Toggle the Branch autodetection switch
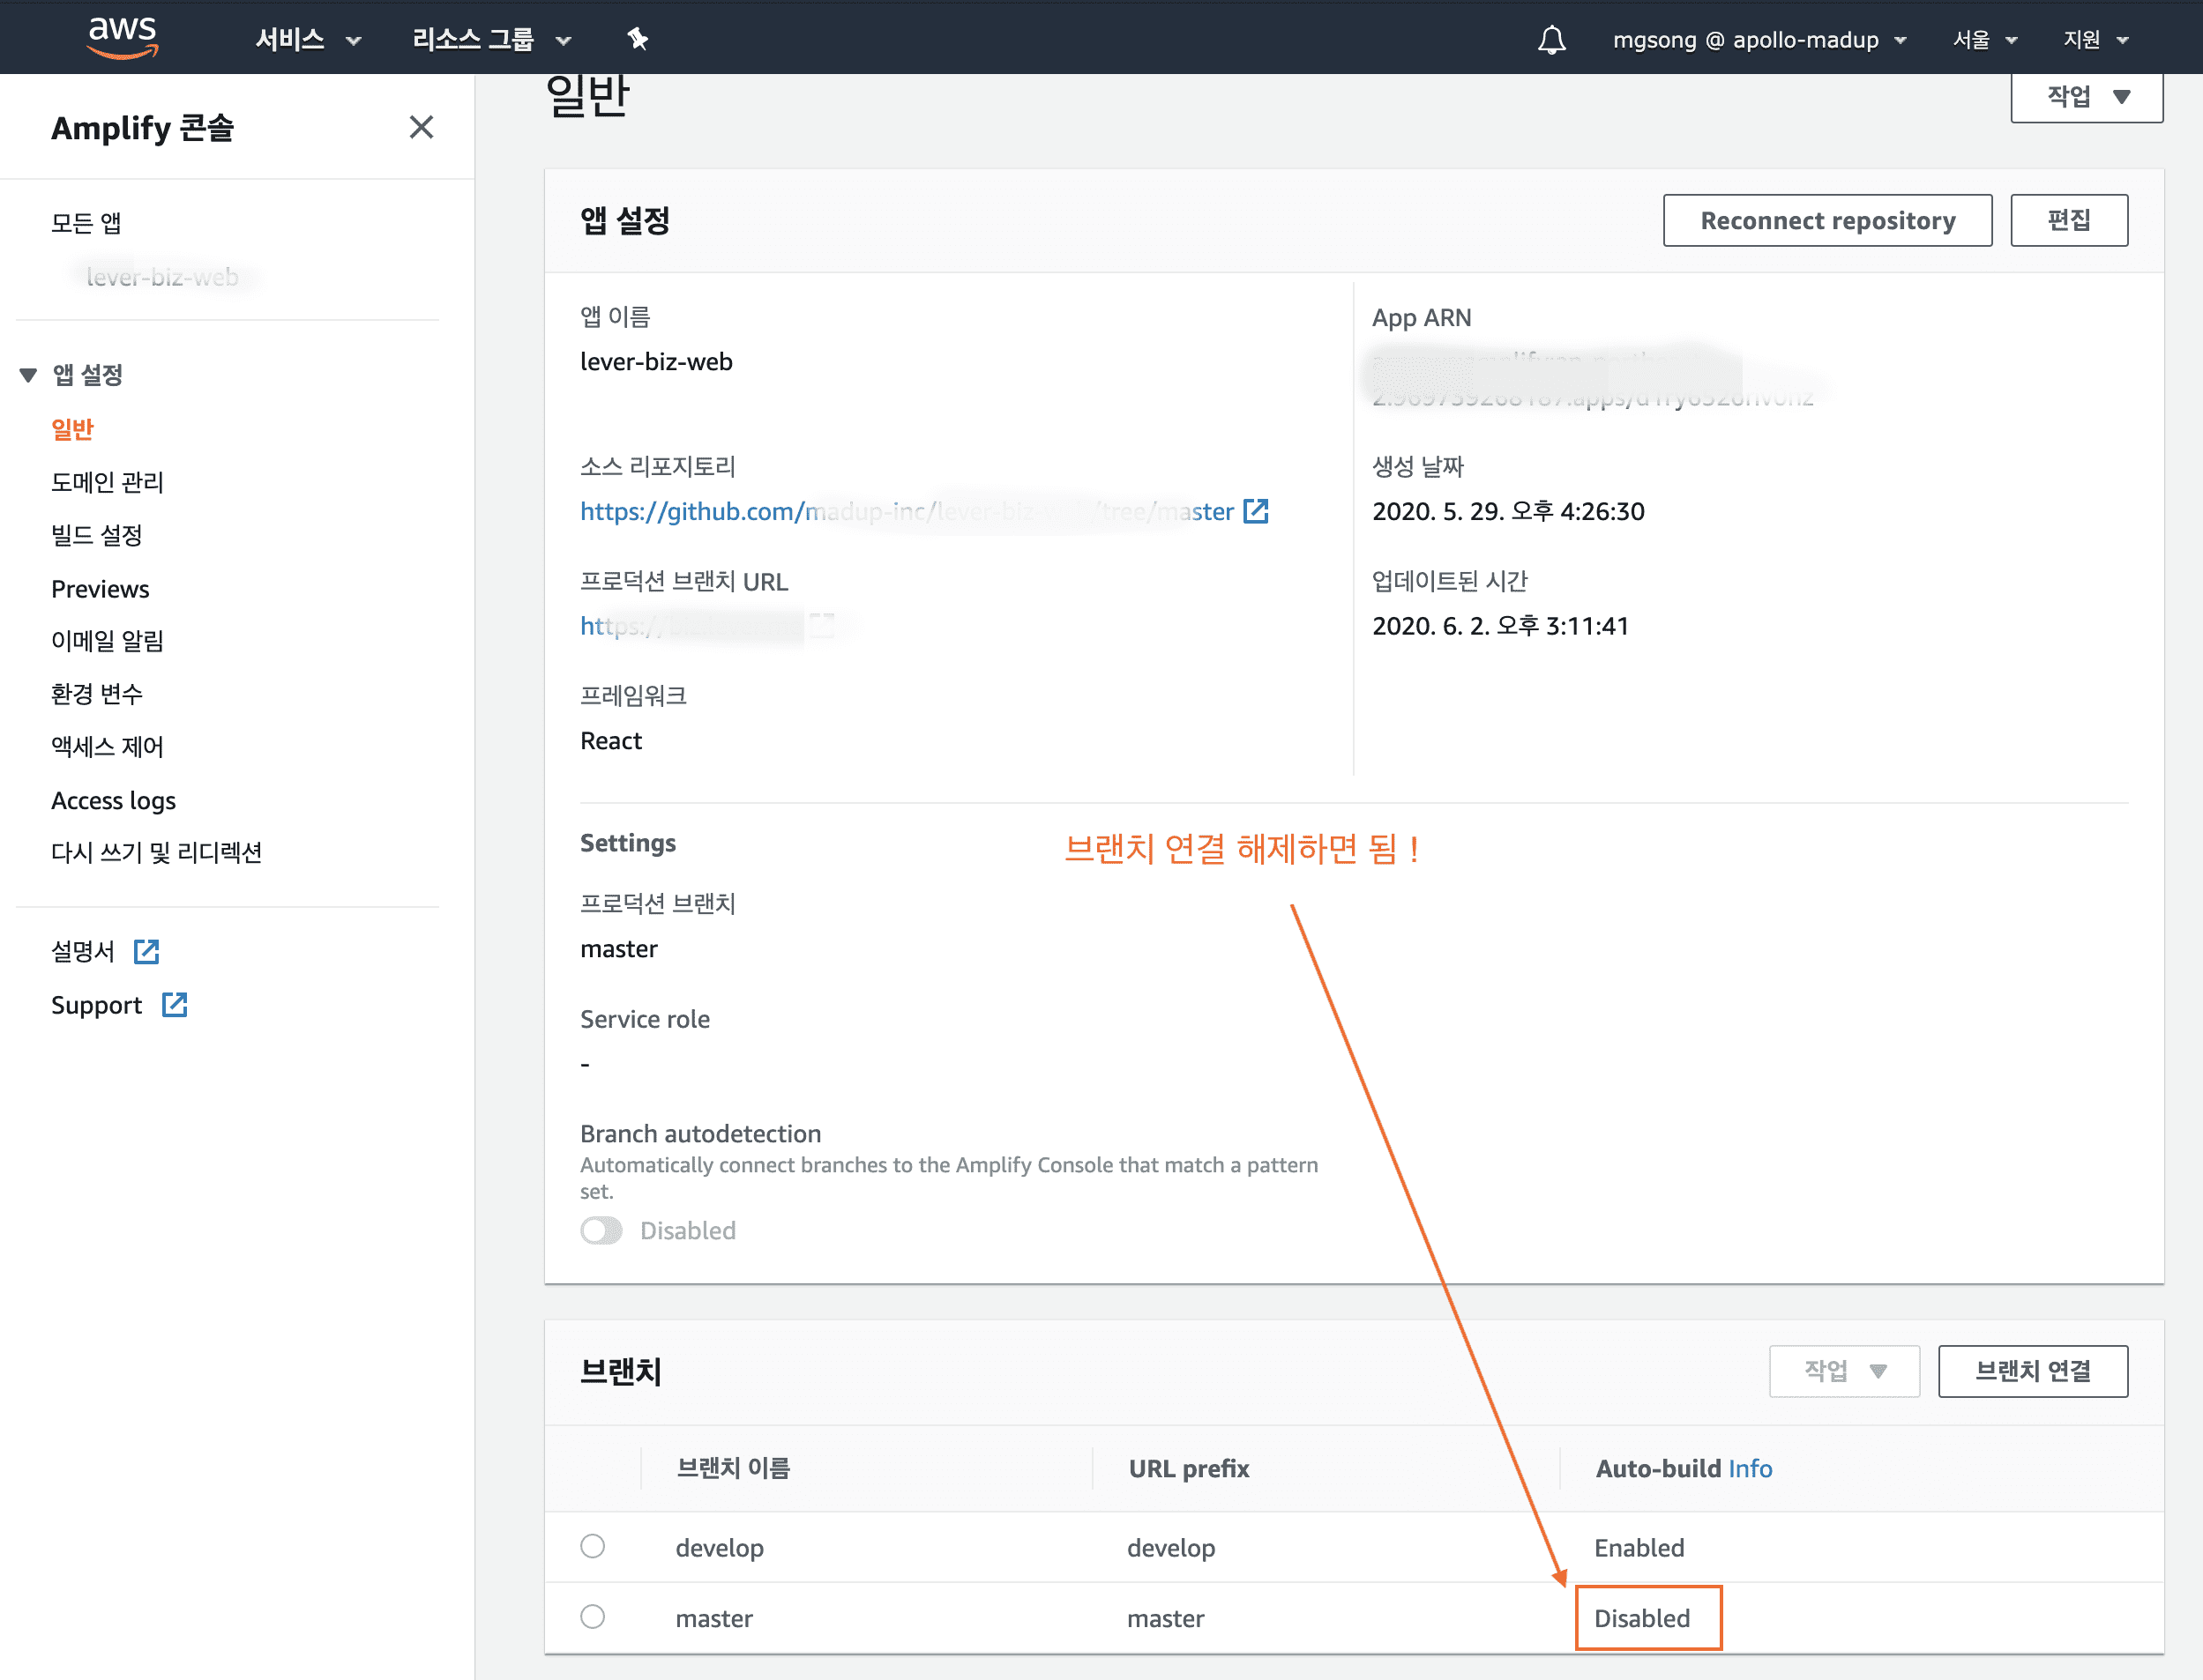The height and width of the screenshot is (1680, 2203). [x=601, y=1230]
